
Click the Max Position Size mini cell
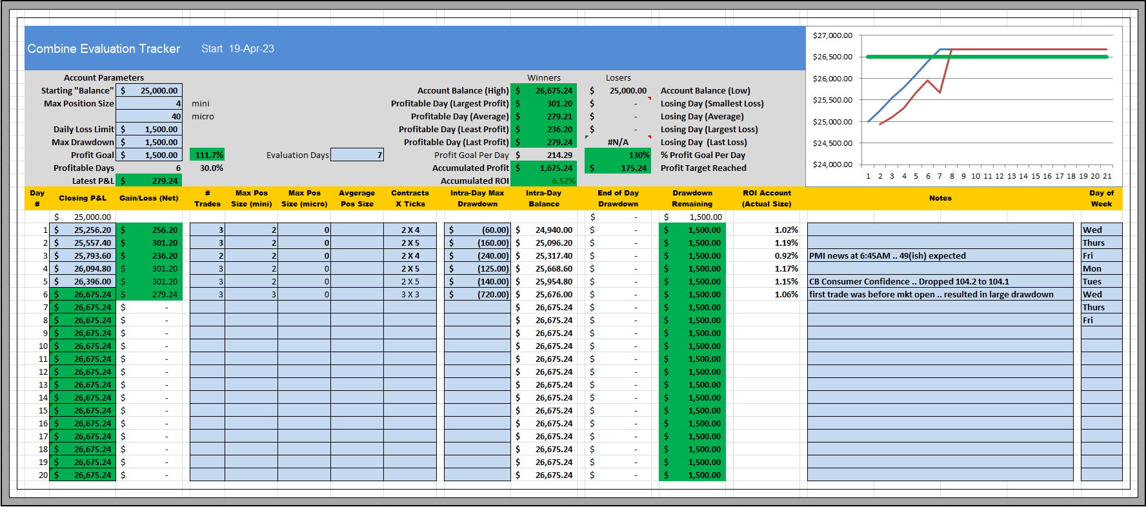[x=149, y=103]
